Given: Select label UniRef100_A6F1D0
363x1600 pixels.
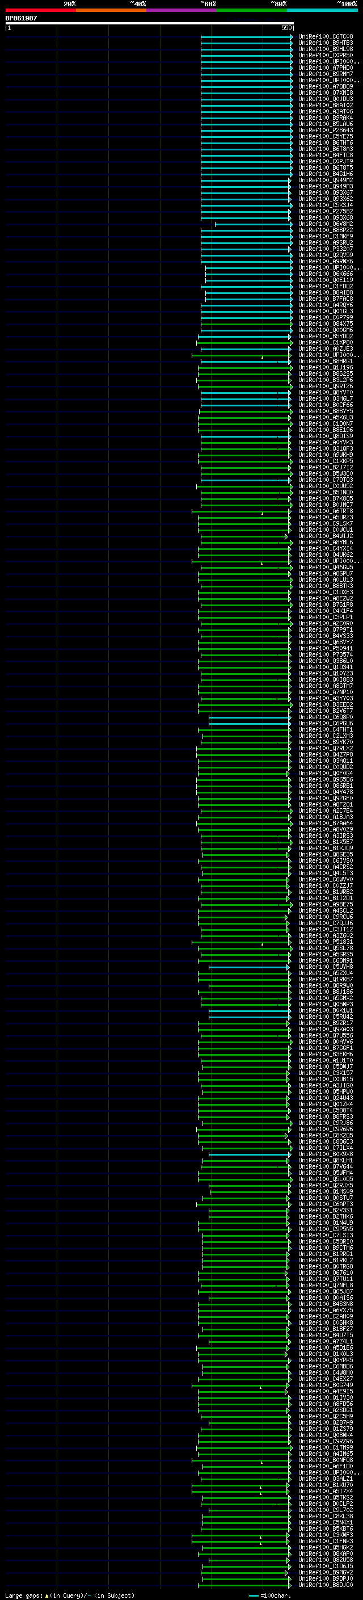Looking at the screenshot, I should tap(326, 1467).
